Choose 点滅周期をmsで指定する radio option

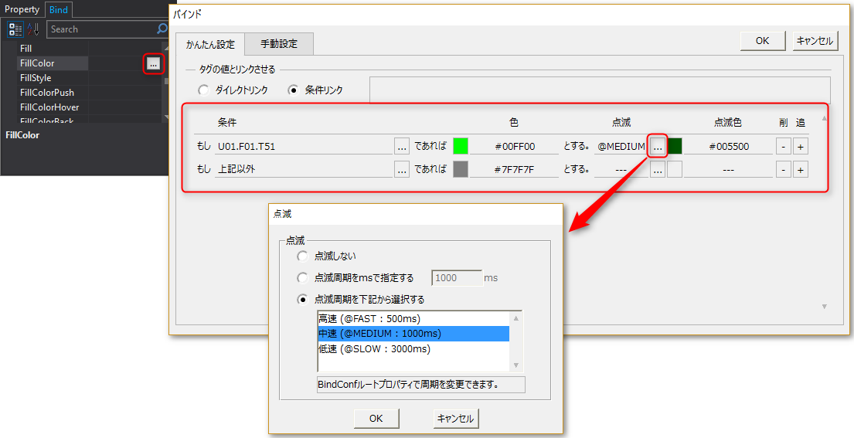pyautogui.click(x=302, y=277)
